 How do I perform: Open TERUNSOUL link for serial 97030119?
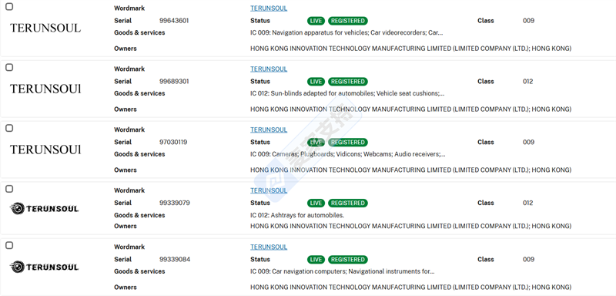[269, 129]
